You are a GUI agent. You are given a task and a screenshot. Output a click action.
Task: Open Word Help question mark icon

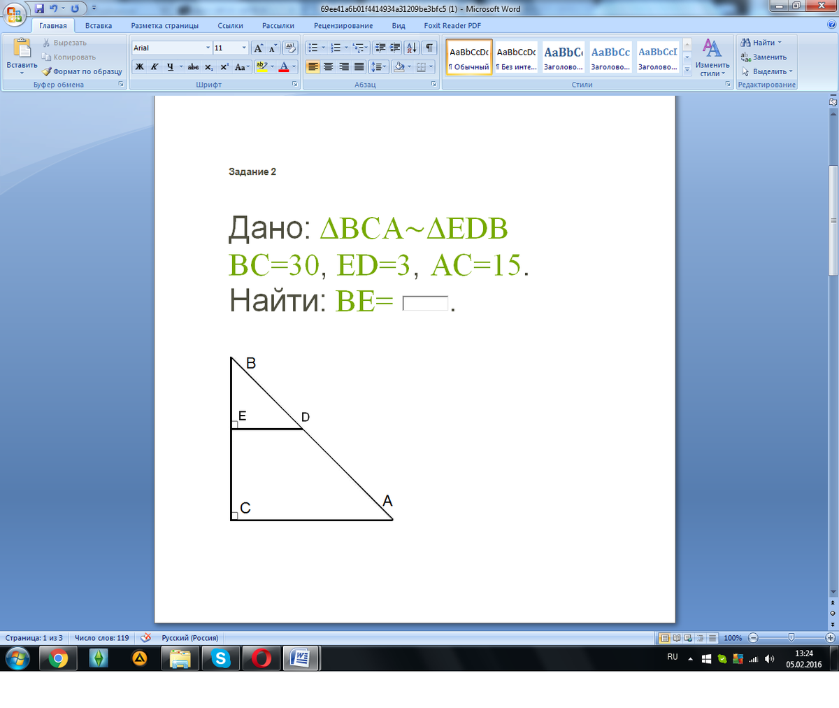pos(831,24)
